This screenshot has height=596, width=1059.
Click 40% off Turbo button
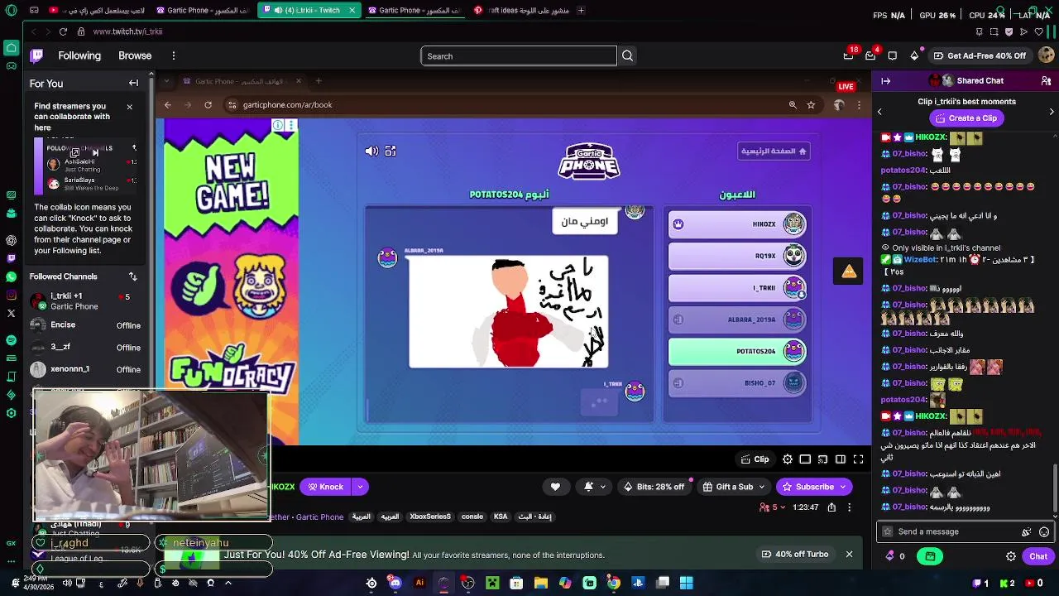(x=796, y=554)
